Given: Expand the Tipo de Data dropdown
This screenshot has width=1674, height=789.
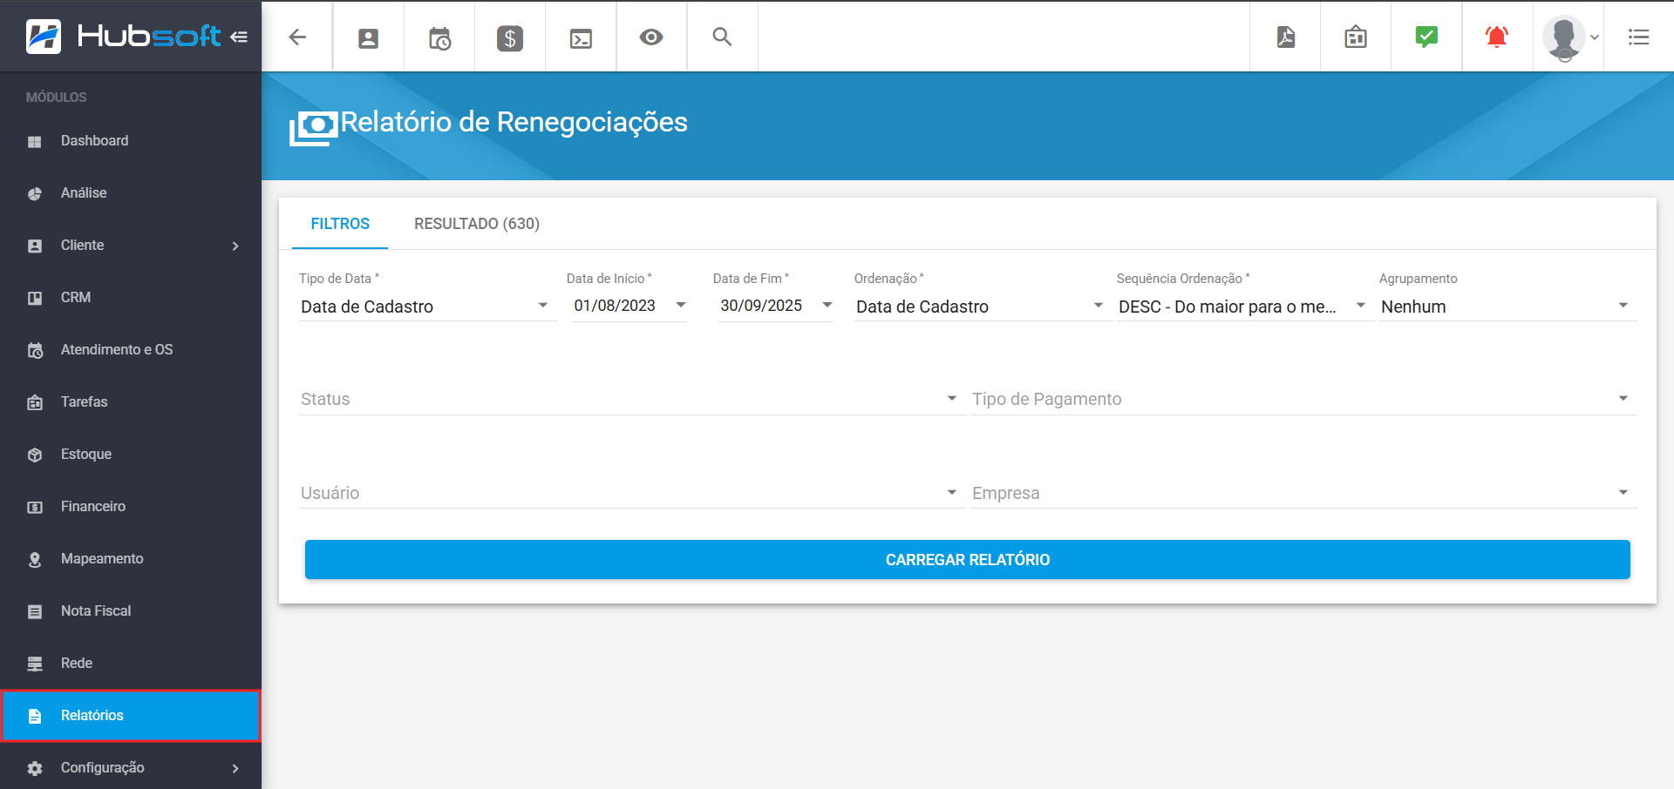Looking at the screenshot, I should click(425, 307).
